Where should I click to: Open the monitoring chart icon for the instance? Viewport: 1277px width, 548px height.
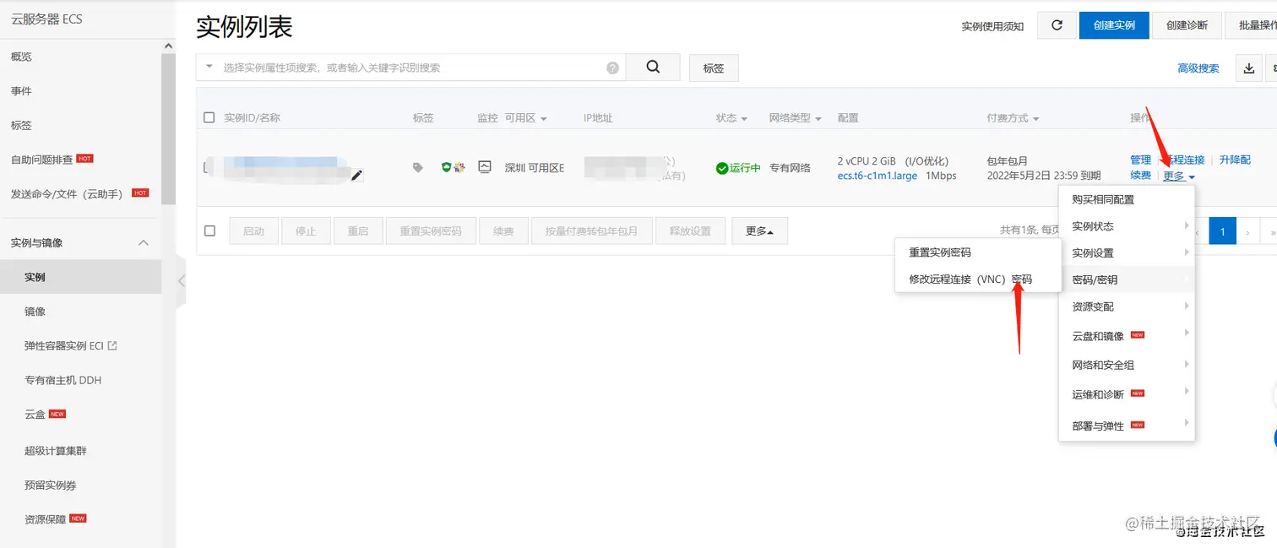click(x=485, y=167)
